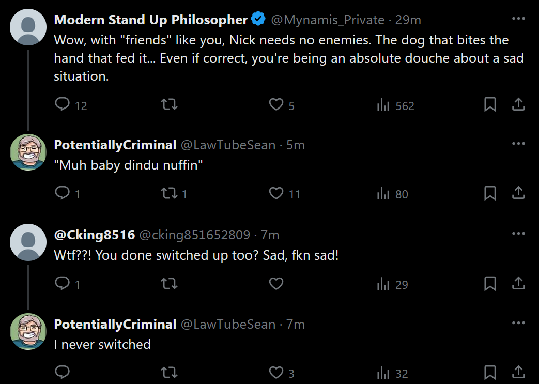Click @Cking8516 default avatar

pyautogui.click(x=28, y=242)
